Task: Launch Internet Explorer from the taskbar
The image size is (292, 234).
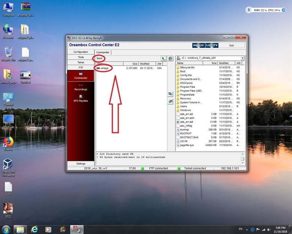Action: click(34, 229)
